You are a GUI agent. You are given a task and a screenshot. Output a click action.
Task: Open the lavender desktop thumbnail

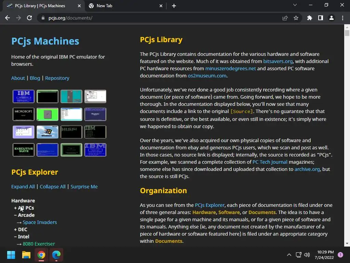[24, 132]
